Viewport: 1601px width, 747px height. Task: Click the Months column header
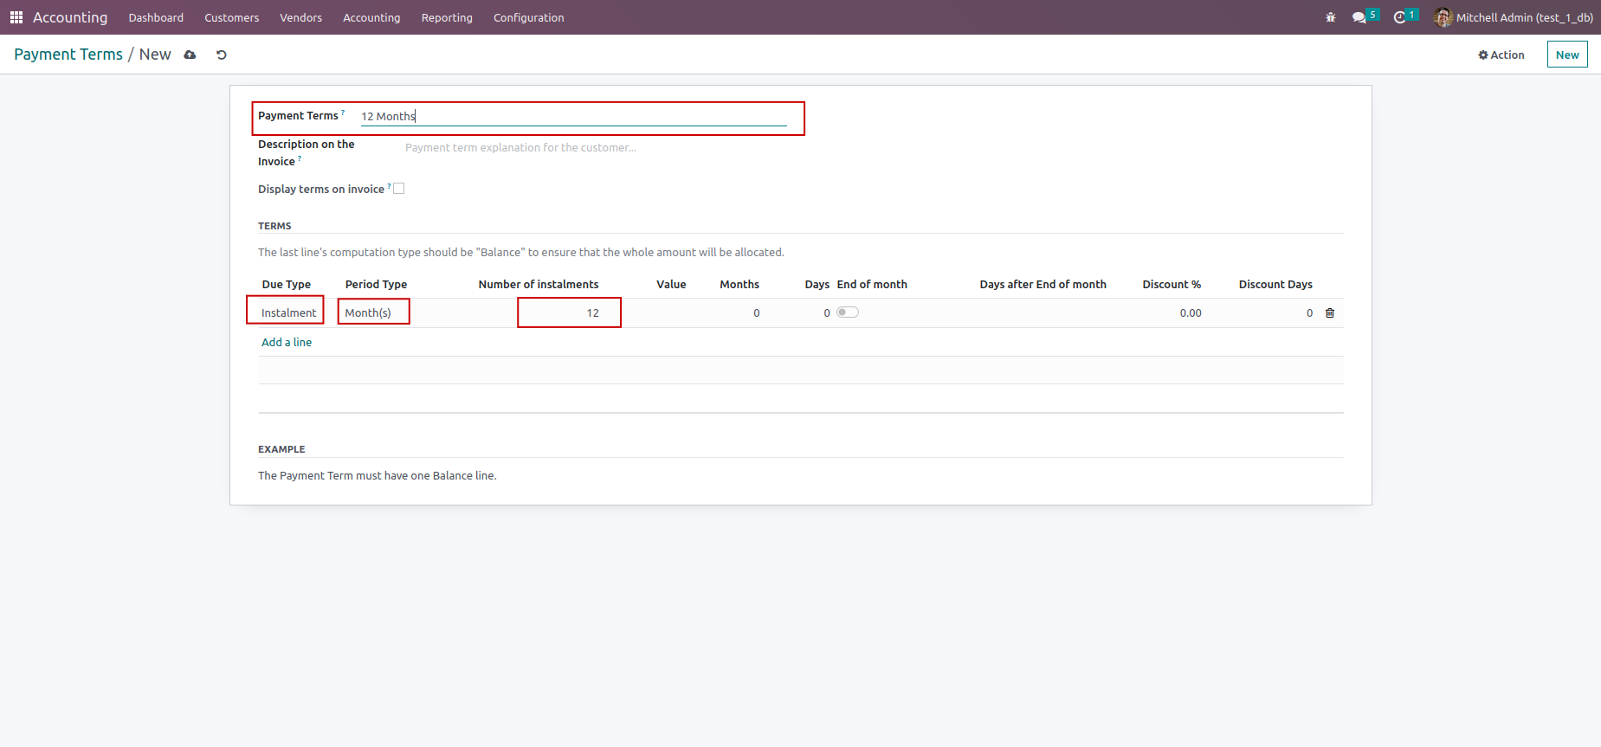tap(739, 285)
